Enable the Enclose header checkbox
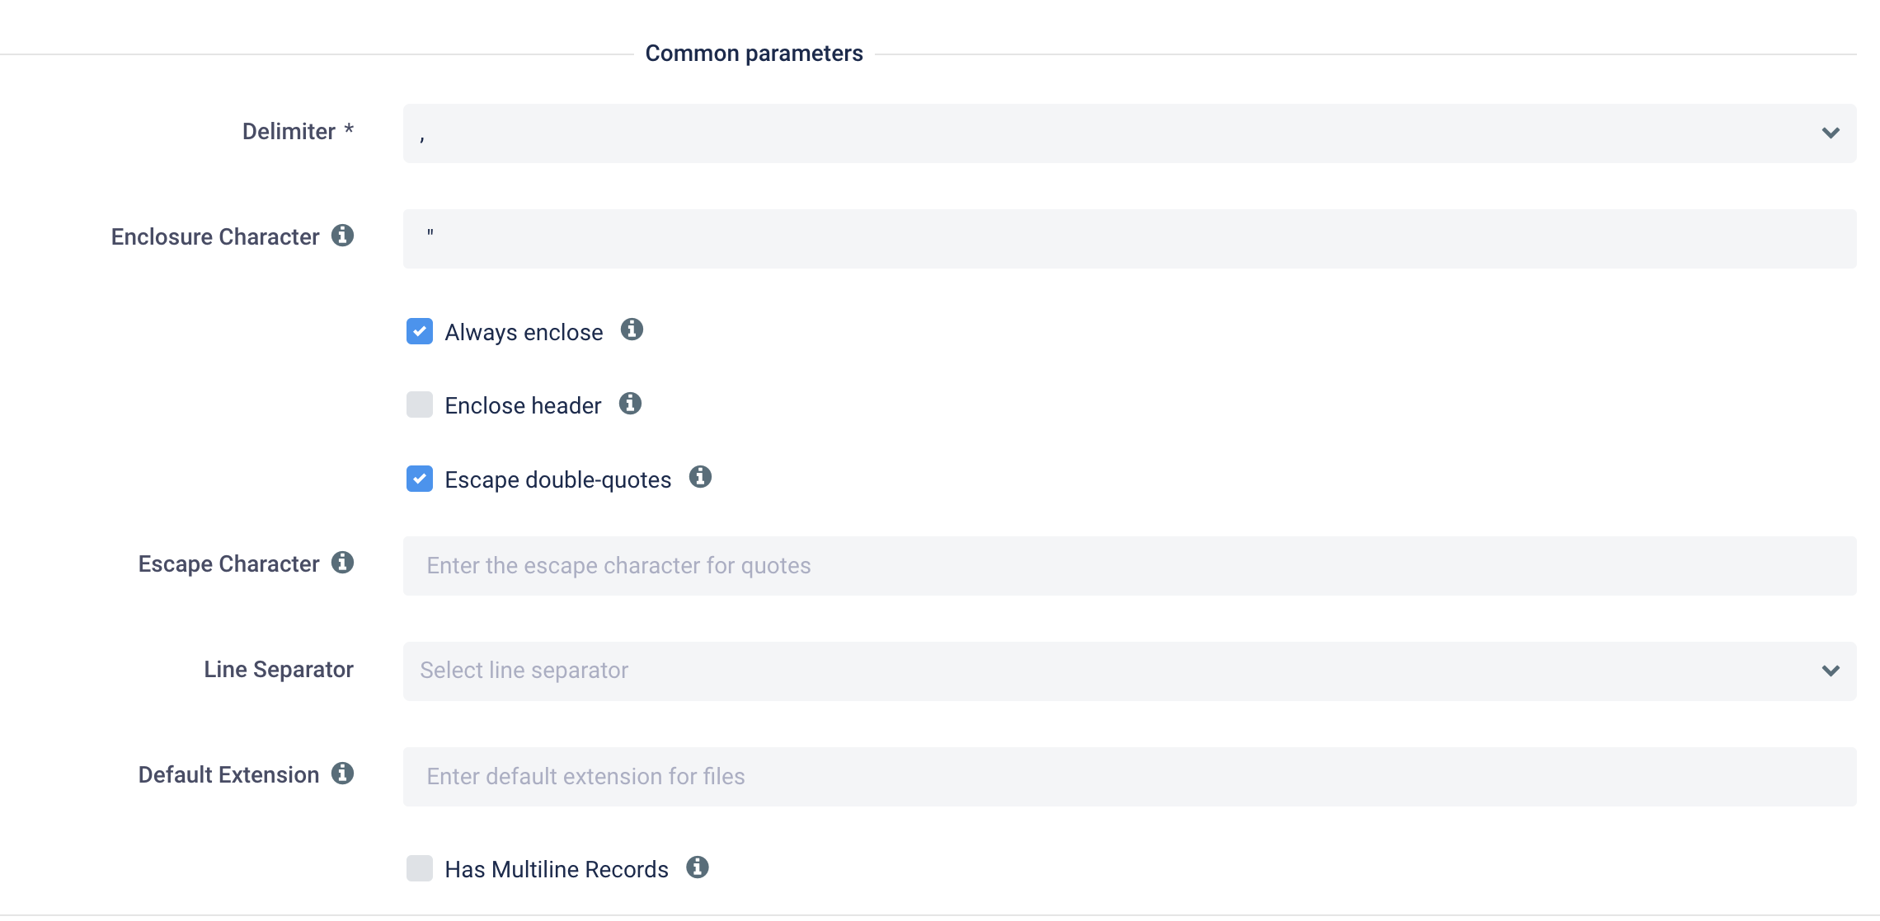The image size is (1880, 921). coord(420,404)
